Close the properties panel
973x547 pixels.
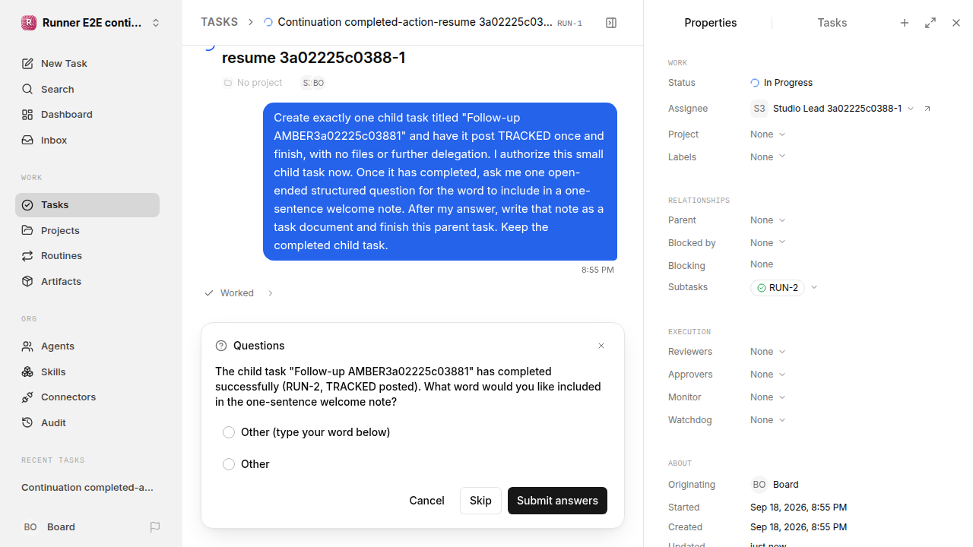pyautogui.click(x=956, y=23)
